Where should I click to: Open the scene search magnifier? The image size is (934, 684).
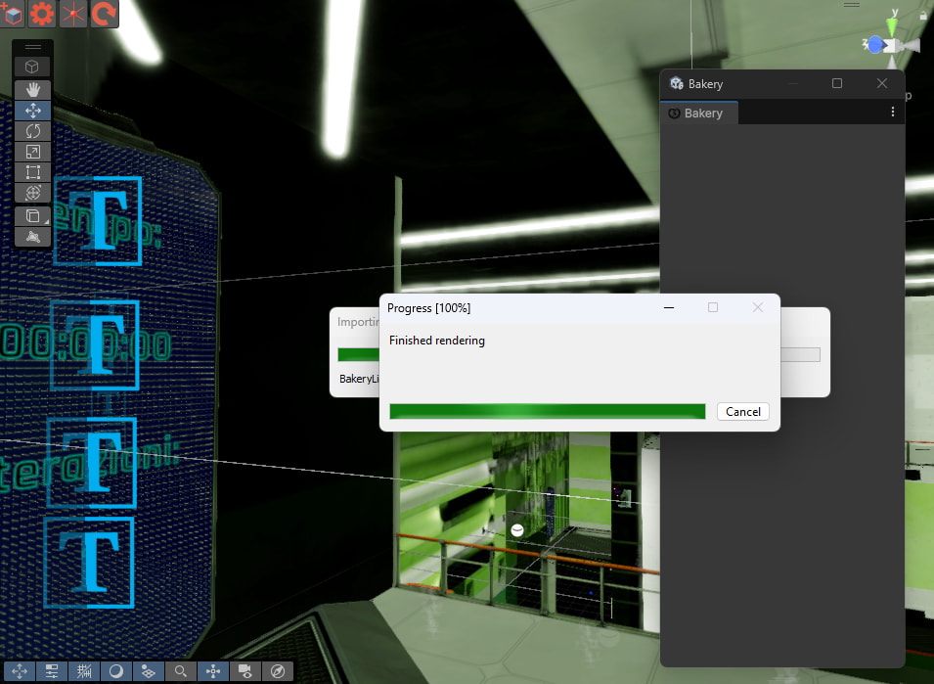182,671
